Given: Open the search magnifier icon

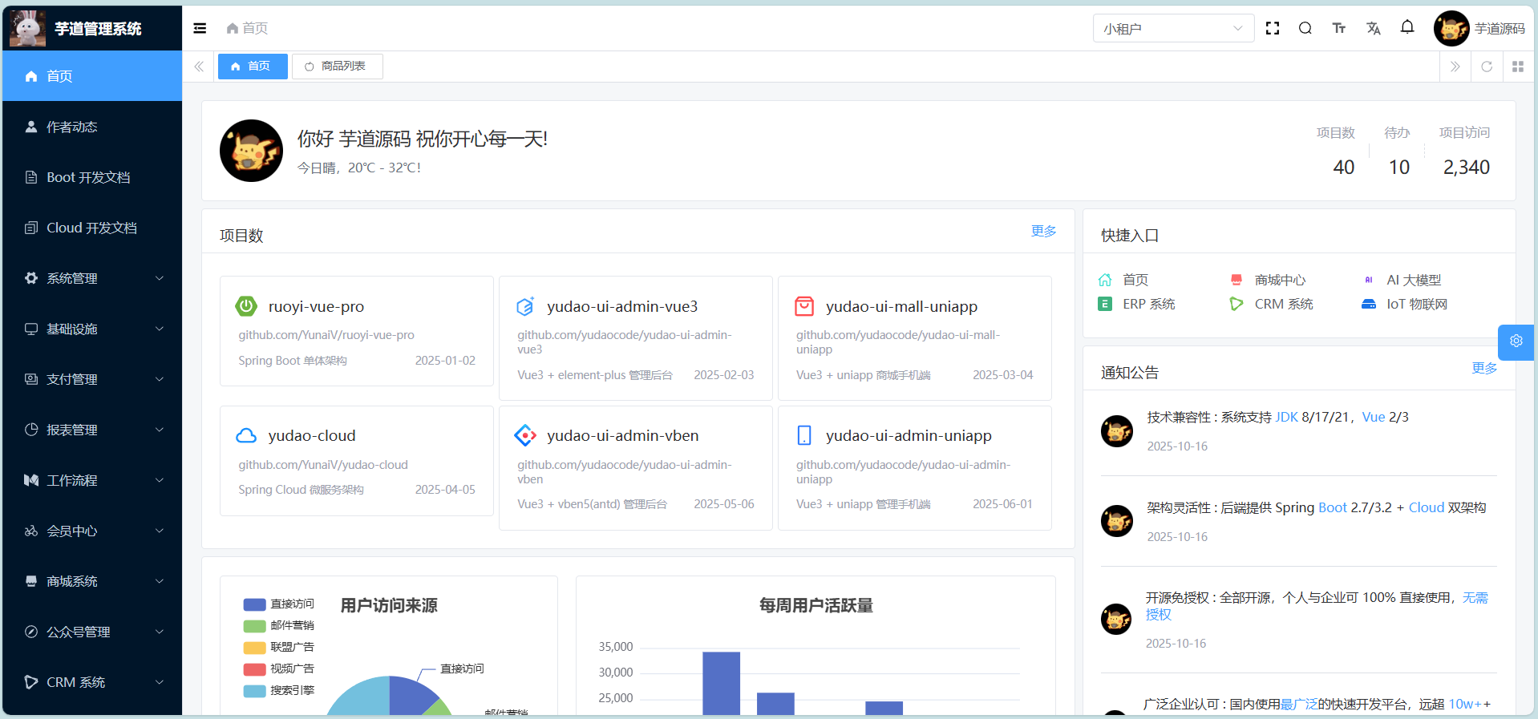Looking at the screenshot, I should pos(1305,28).
